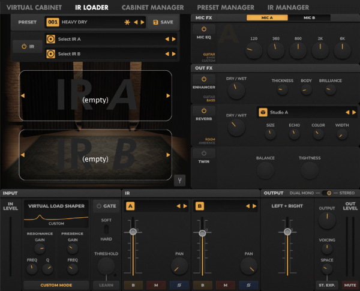Enable the Enhancer power button
Screen dimensions: 360x291
[x=203, y=79]
